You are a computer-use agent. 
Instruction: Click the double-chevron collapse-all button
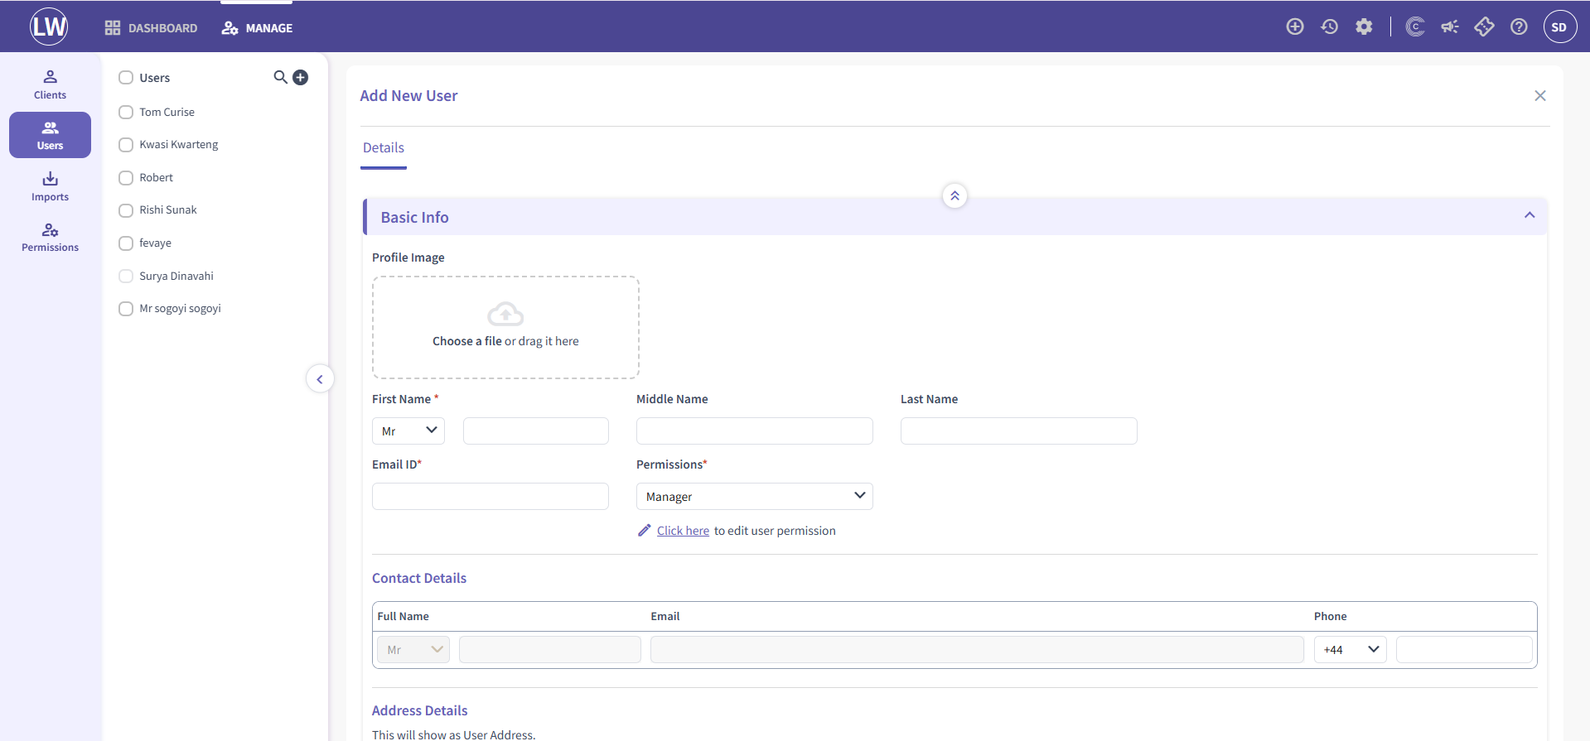click(954, 195)
